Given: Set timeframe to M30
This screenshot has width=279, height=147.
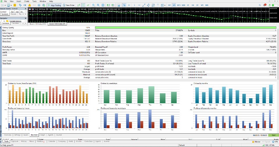Looking at the screenshot, I should [x=183, y=5].
